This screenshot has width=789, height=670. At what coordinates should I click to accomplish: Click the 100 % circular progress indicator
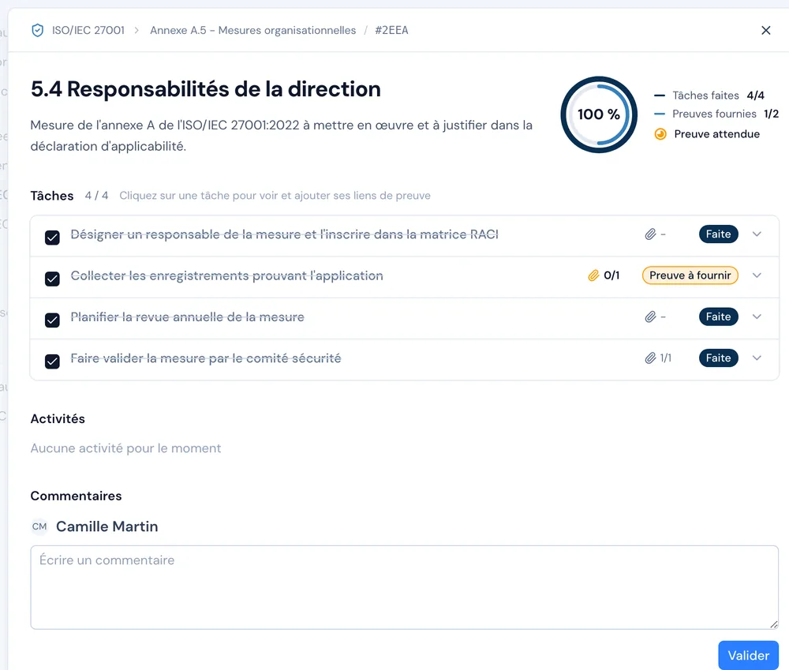click(599, 114)
